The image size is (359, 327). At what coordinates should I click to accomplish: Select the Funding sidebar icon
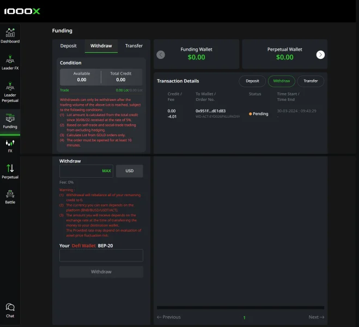pyautogui.click(x=10, y=122)
